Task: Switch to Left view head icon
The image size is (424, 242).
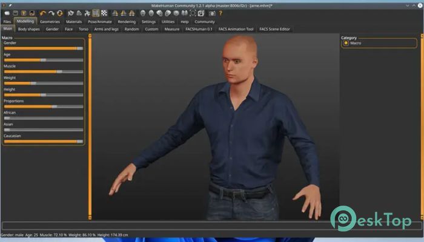Action: point(159,13)
